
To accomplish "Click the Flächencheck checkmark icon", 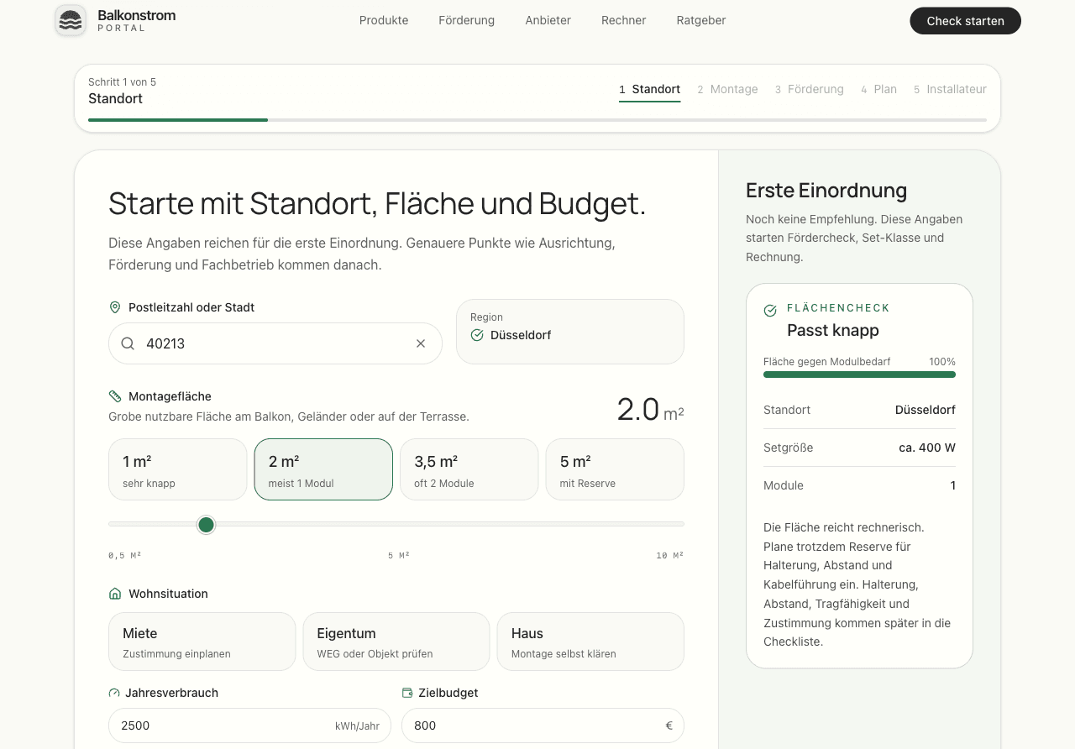I will tap(770, 311).
